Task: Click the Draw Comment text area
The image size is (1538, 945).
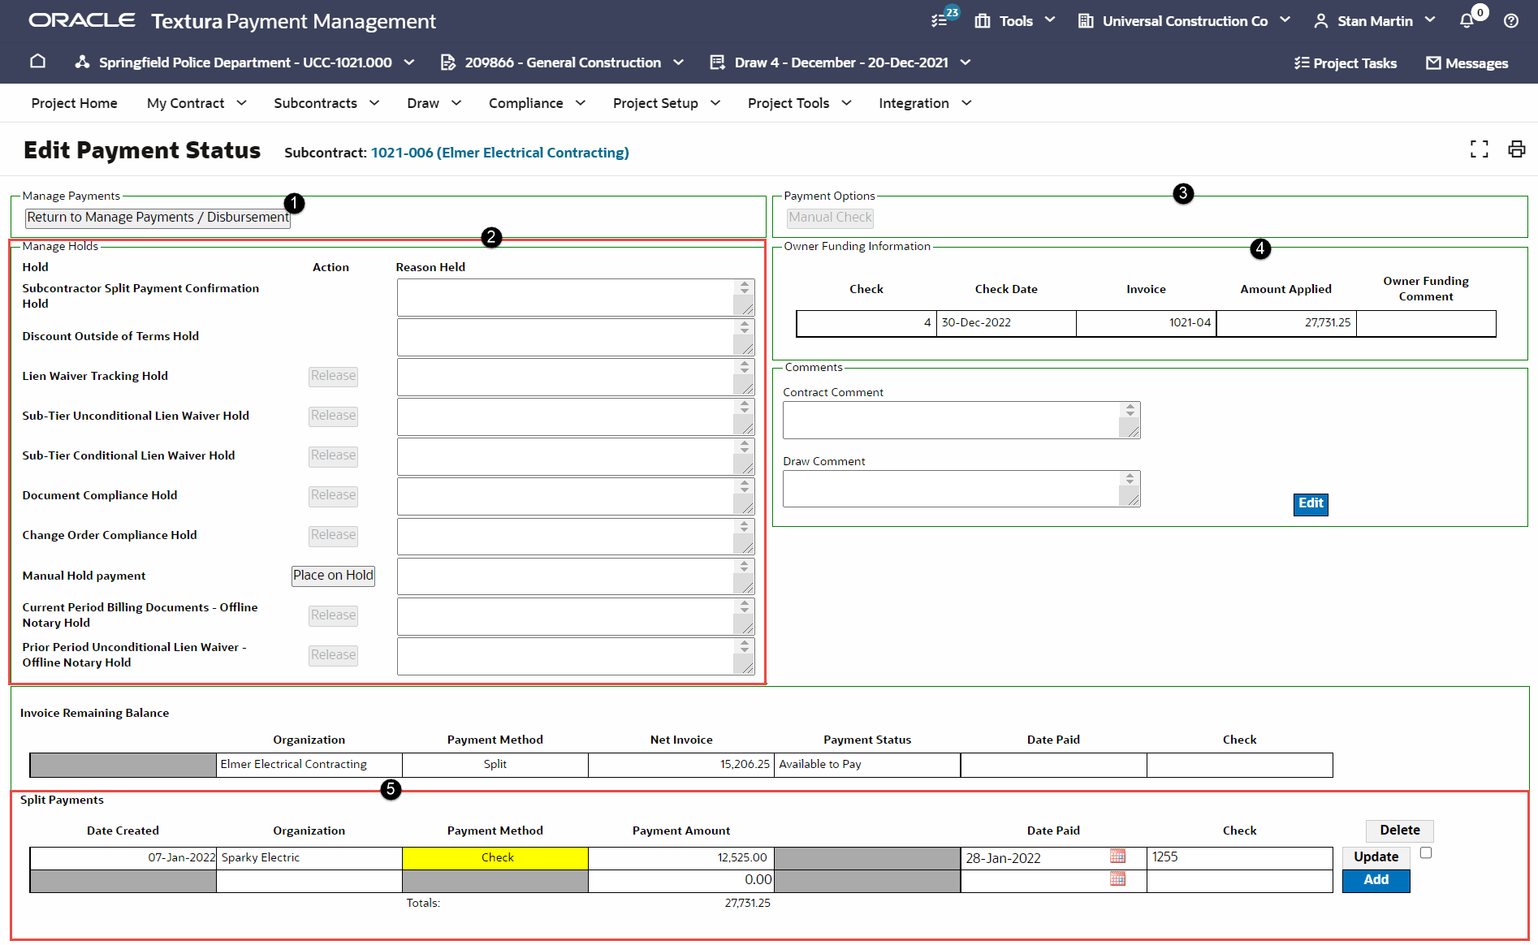Action: (x=961, y=489)
